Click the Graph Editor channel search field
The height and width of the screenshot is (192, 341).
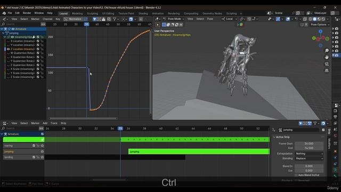pyautogui.click(x=21, y=24)
